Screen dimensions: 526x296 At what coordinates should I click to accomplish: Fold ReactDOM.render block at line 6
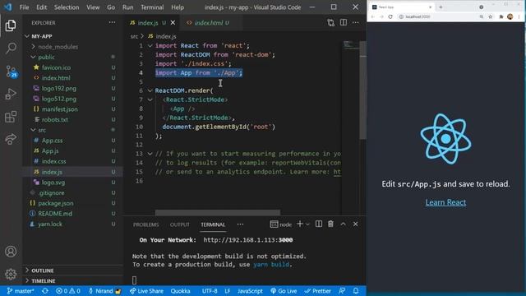click(150, 90)
